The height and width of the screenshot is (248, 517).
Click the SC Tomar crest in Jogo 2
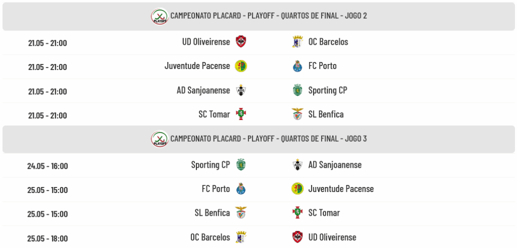(241, 114)
